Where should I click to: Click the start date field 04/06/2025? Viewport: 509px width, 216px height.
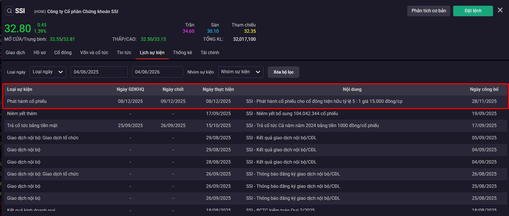pyautogui.click(x=99, y=72)
